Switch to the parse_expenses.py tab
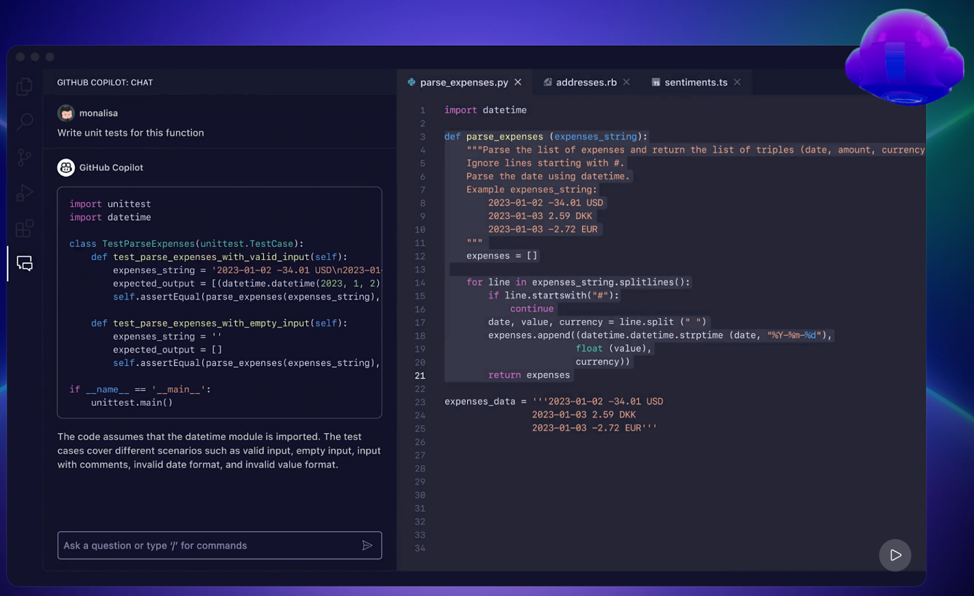The image size is (974, 596). coord(464,82)
